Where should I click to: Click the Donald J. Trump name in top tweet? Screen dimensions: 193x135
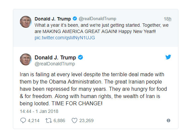pyautogui.click(x=53, y=19)
